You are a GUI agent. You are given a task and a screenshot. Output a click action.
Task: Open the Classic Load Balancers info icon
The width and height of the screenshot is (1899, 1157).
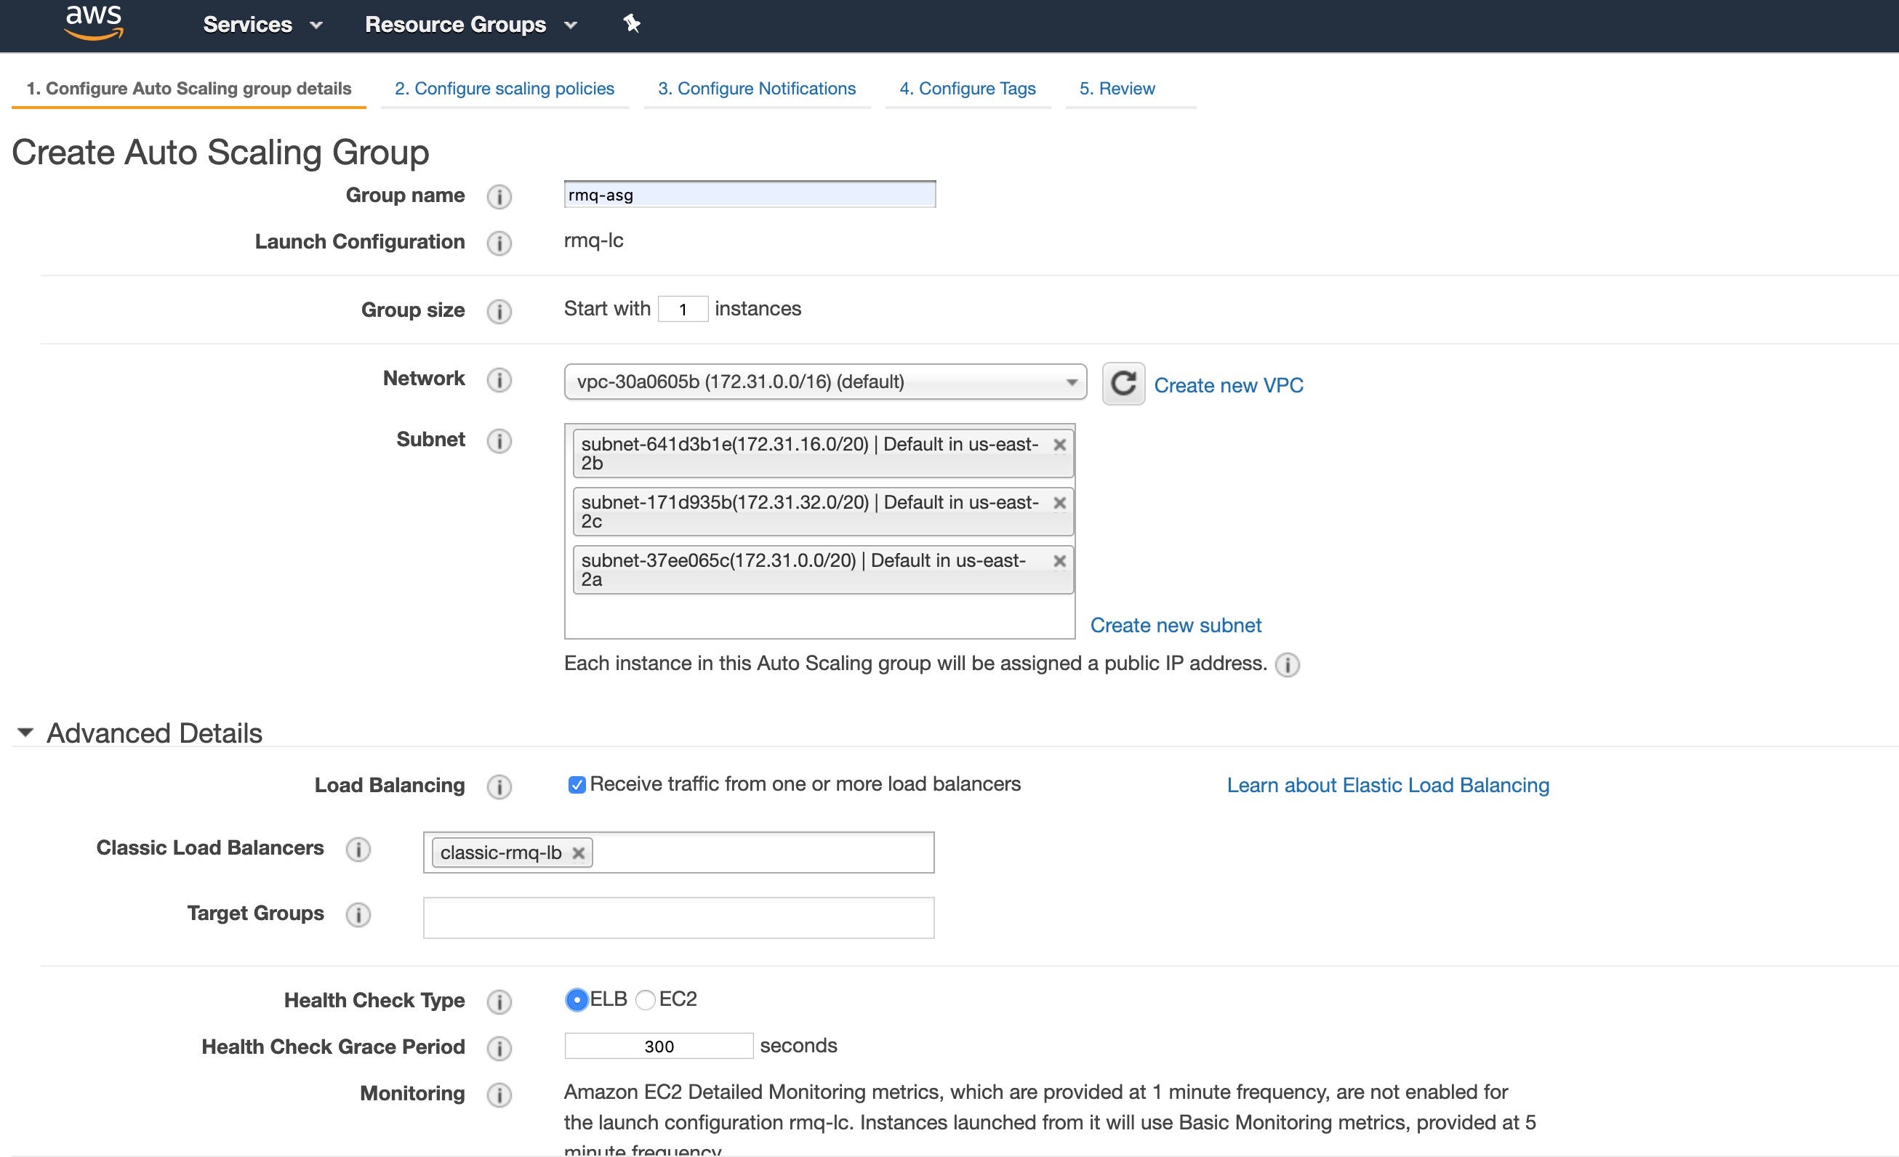coord(358,849)
